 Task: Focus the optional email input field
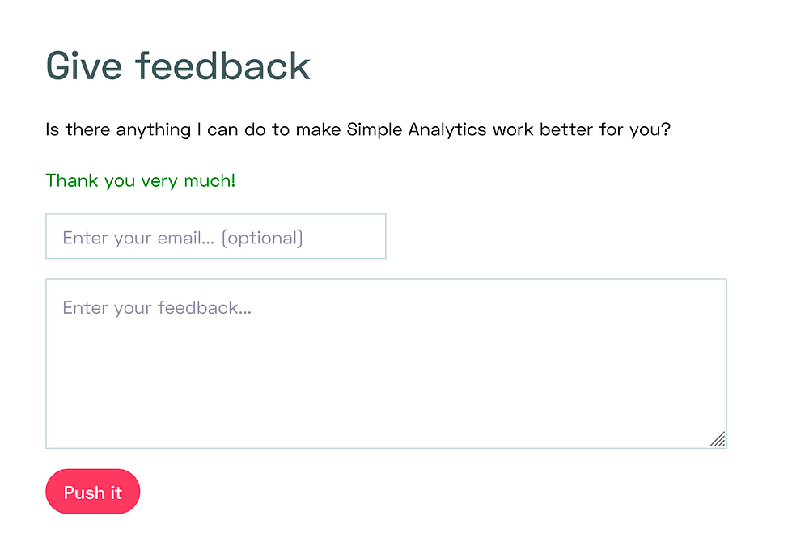[215, 237]
